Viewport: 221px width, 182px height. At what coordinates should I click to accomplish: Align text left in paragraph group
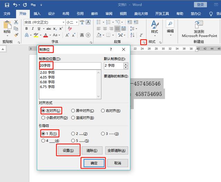pyautogui.click(x=99, y=29)
